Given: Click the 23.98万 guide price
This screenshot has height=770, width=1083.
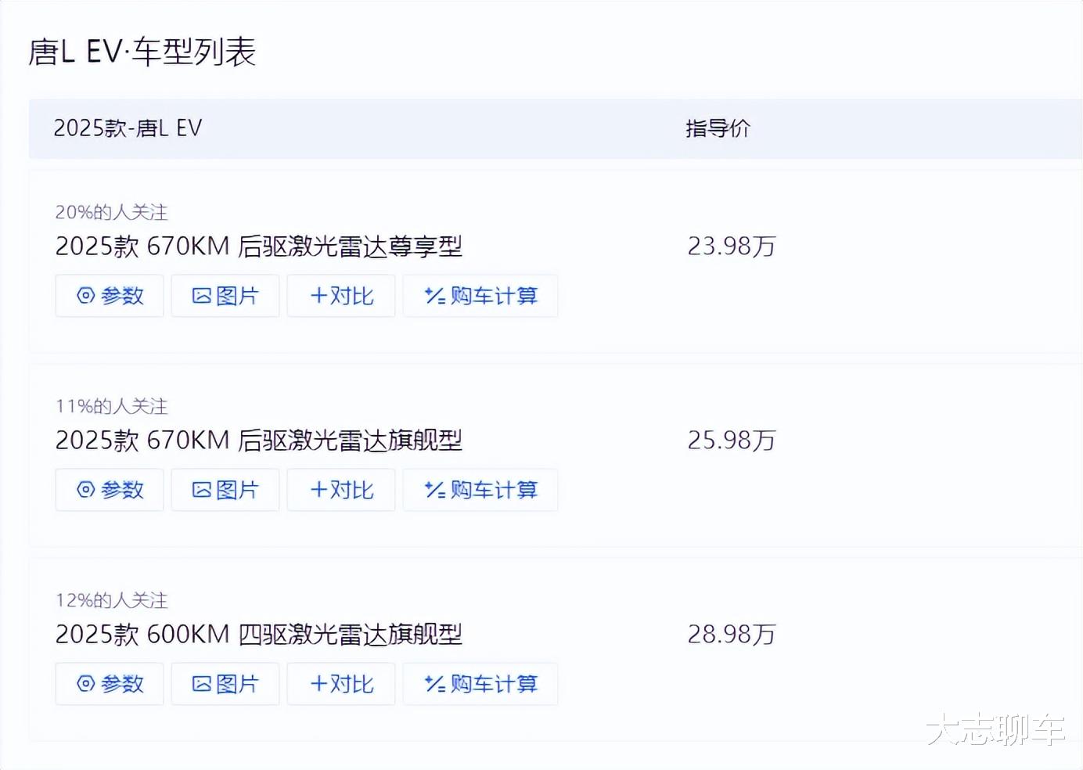Looking at the screenshot, I should [x=731, y=246].
